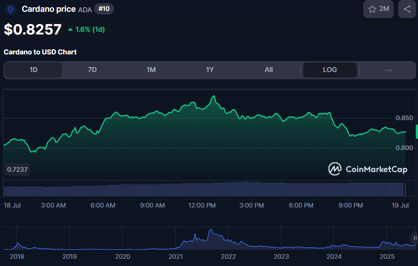Open the share button
Image resolution: width=418 pixels, height=266 pixels.
[x=407, y=9]
